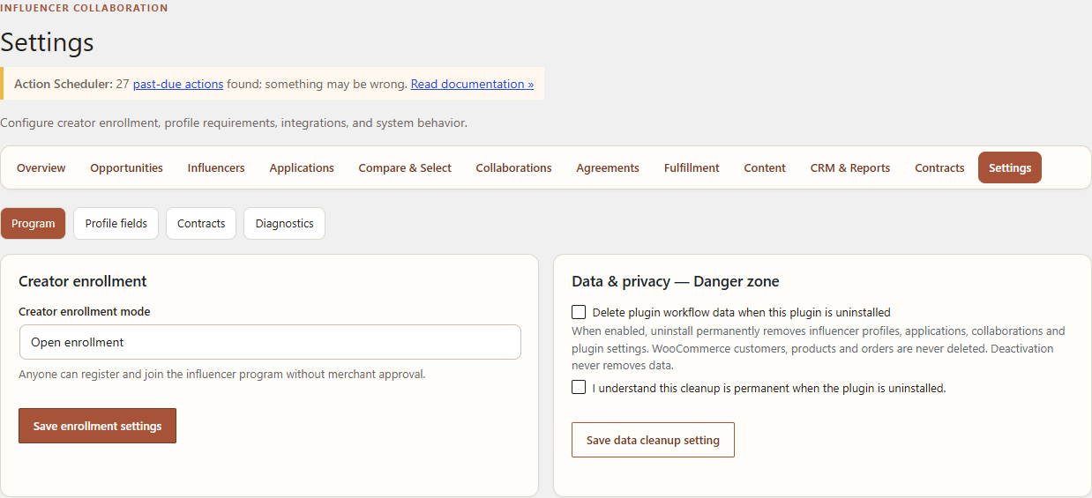Open the Contracts main navigation tab
1092x498 pixels.
939,167
